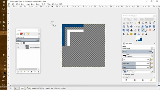The image size is (160, 90).
Task: Enable Apply Jitter checkbox
Action: pos(123,77)
